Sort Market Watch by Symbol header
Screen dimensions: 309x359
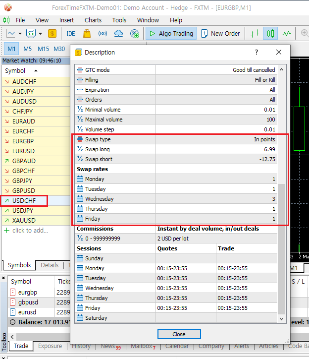pyautogui.click(x=15, y=71)
